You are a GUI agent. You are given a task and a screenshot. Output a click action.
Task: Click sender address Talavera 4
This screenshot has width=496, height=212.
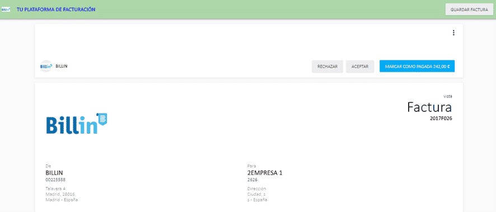[55, 189]
